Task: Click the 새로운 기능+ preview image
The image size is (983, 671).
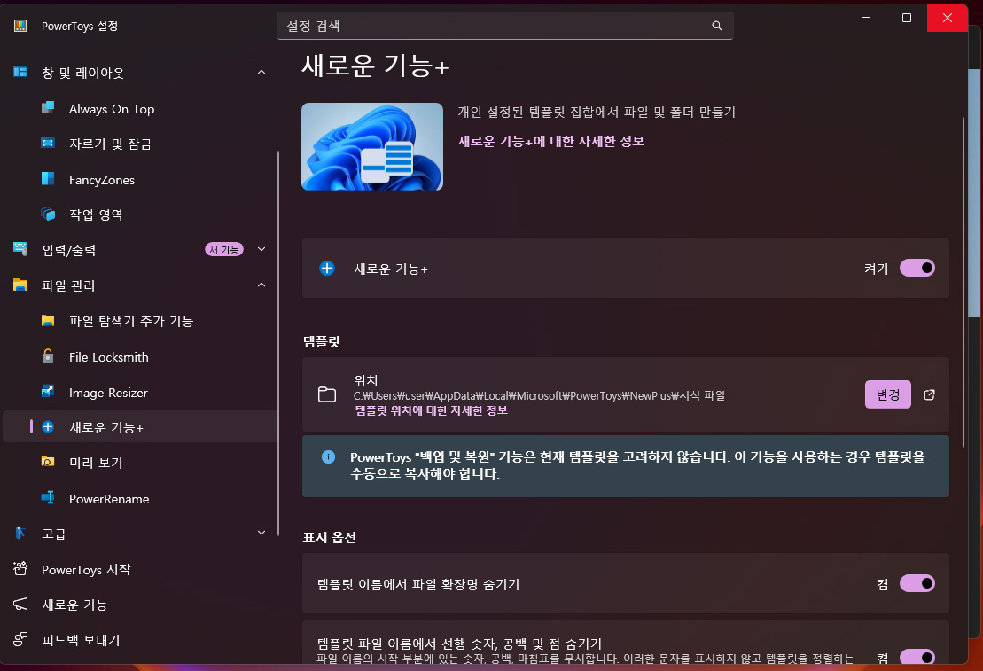Action: [x=371, y=146]
